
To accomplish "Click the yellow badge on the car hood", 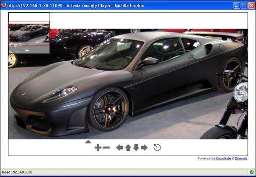I will click(24, 94).
